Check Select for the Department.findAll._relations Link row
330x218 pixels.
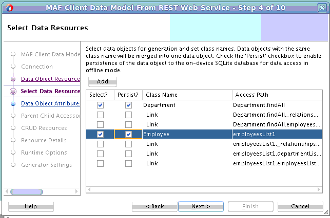pos(100,115)
